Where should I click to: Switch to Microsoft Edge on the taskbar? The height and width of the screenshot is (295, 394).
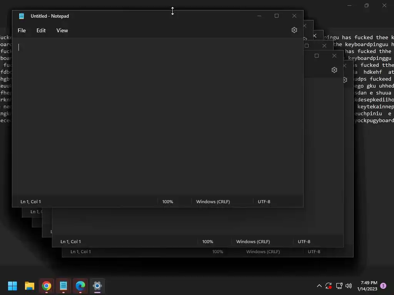click(x=80, y=286)
